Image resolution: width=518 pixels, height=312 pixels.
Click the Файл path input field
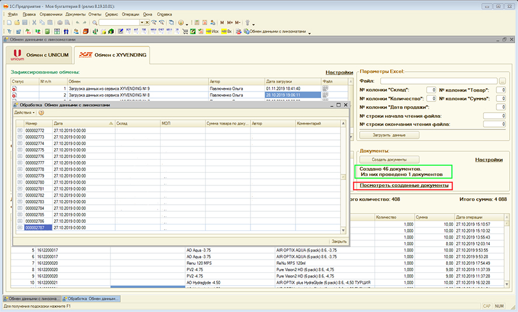(x=439, y=80)
